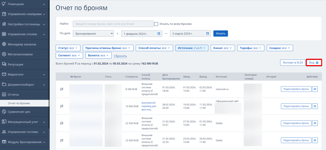Expand Управление номерами in sidebar

pyautogui.click(x=25, y=14)
